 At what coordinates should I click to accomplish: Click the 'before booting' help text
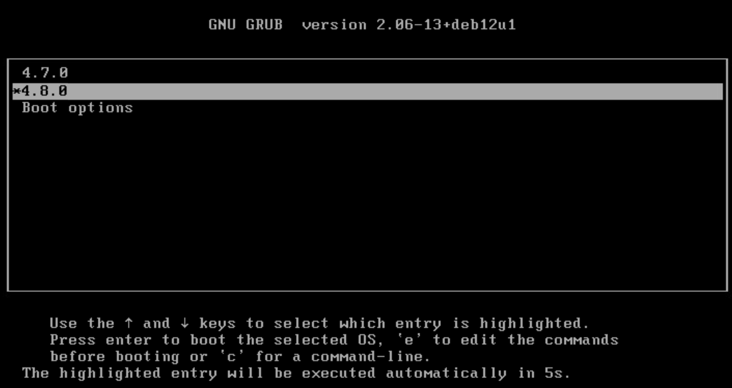pos(115,357)
